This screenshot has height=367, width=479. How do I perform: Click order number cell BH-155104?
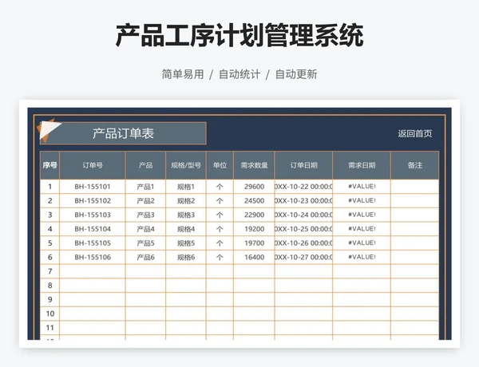click(x=93, y=229)
